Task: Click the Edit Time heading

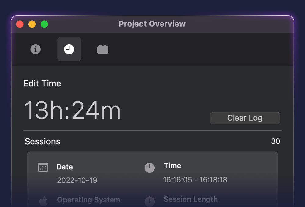Action: click(42, 83)
